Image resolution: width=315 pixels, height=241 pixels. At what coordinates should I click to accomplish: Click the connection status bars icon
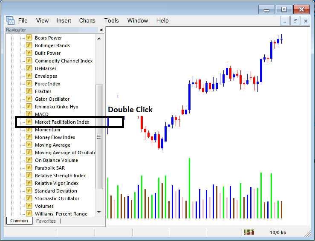point(249,232)
